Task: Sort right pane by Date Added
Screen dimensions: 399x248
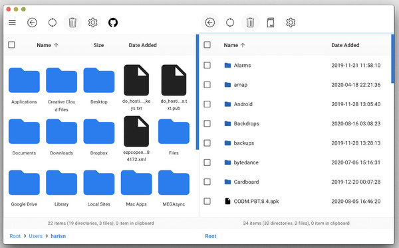Action: click(x=345, y=45)
